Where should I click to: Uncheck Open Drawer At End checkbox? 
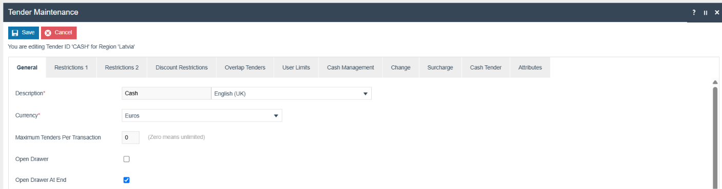pos(127,180)
